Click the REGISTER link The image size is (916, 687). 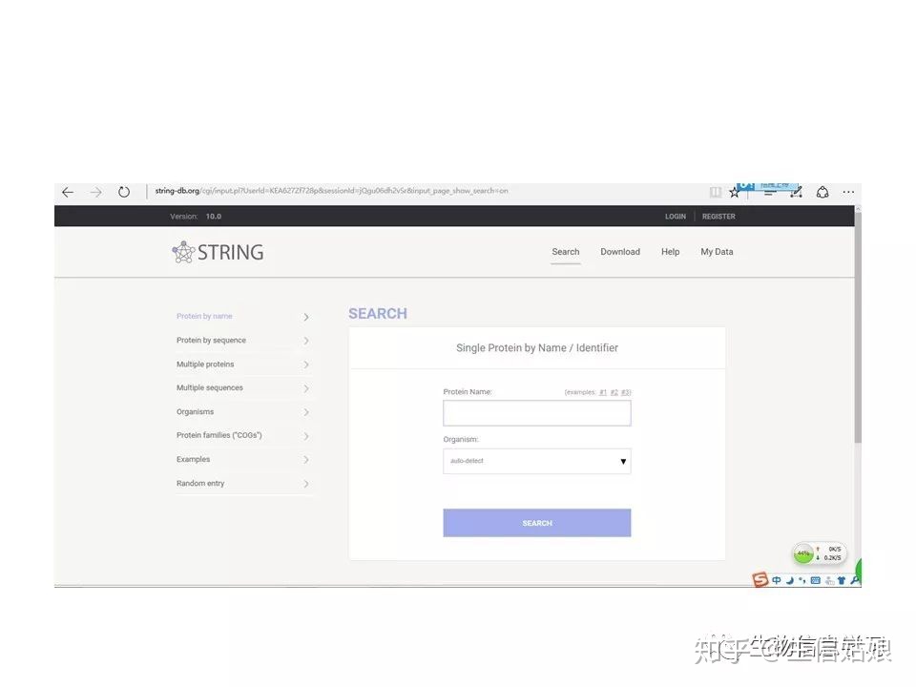click(718, 217)
